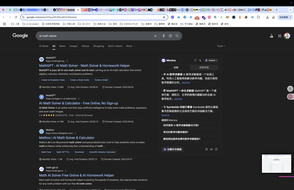Open the Gmail 1247 extension icon
294x190 pixels.
pos(197,17)
